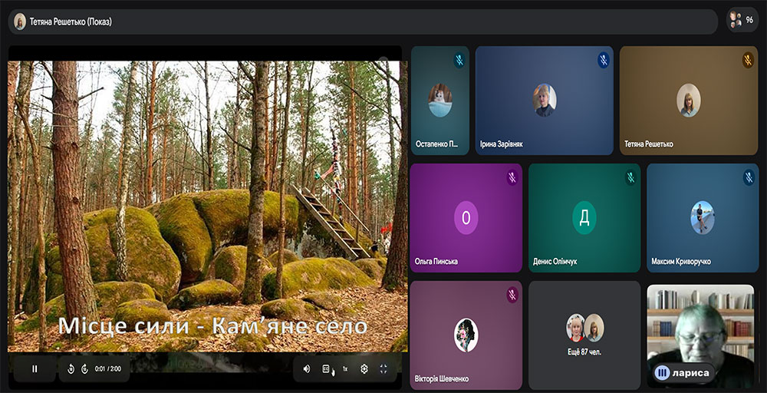Viewport: 767px width, 393px height.
Task: Click muted mic icon on Максим Криворучко tile
Action: [749, 177]
